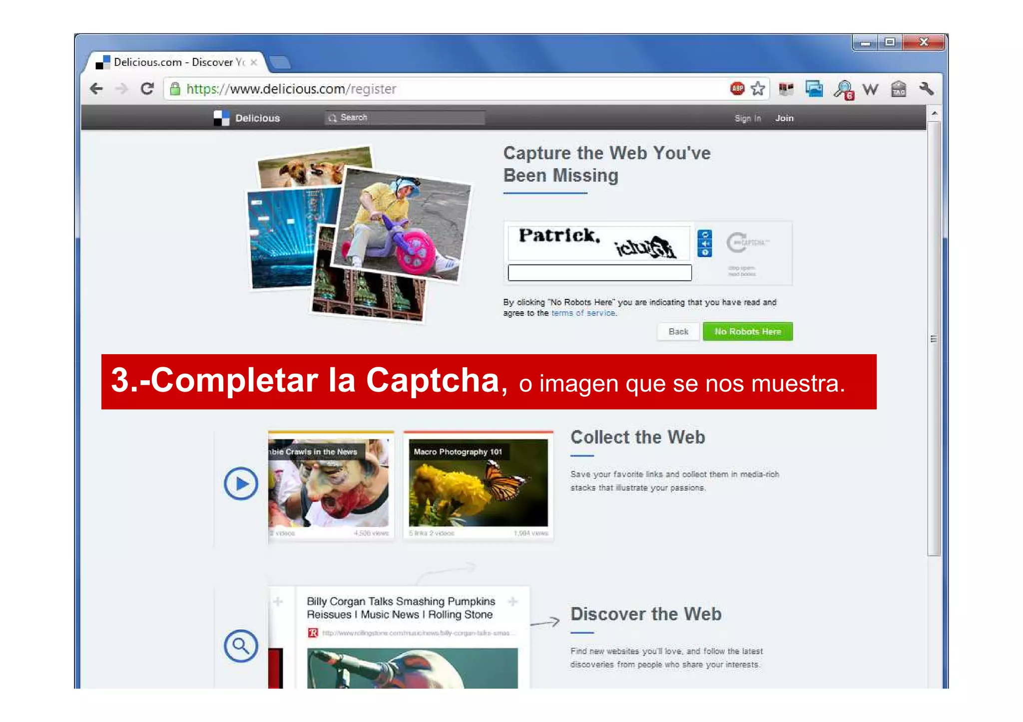
Task: Click the Delicious logo in header
Action: click(x=221, y=118)
